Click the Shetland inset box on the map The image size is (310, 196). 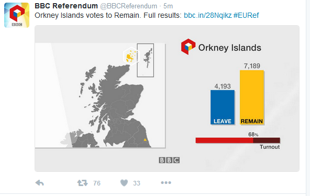pyautogui.click(x=146, y=60)
